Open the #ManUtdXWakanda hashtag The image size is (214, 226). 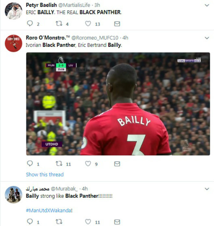49,210
